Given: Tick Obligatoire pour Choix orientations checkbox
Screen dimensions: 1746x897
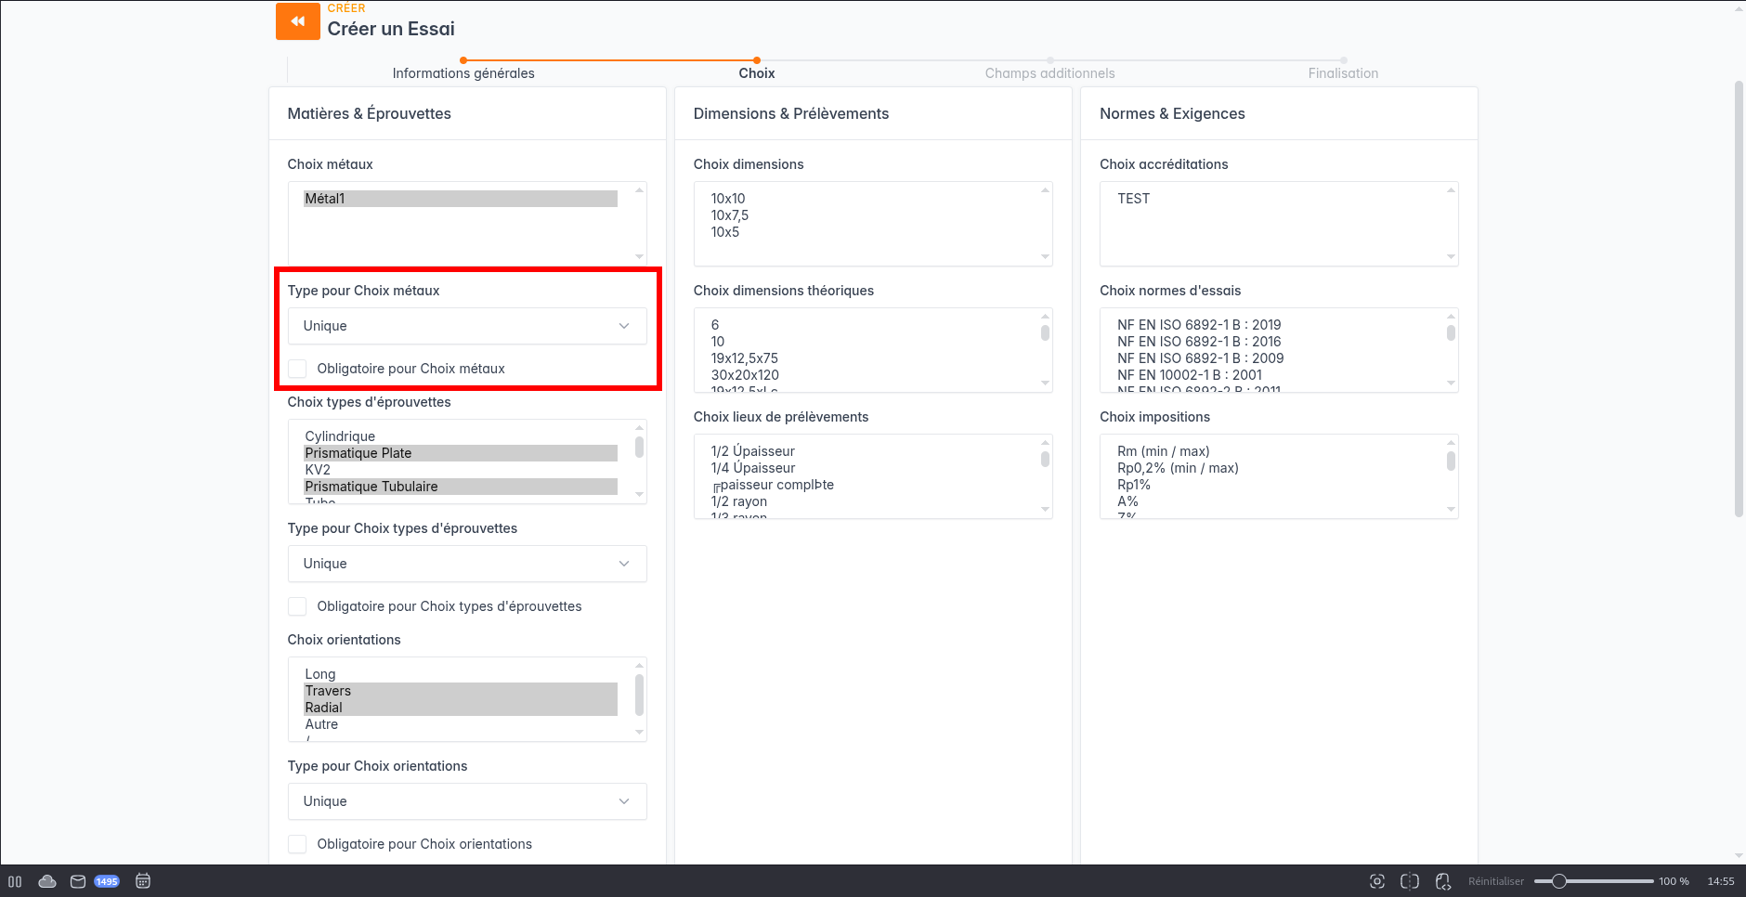Looking at the screenshot, I should point(297,844).
